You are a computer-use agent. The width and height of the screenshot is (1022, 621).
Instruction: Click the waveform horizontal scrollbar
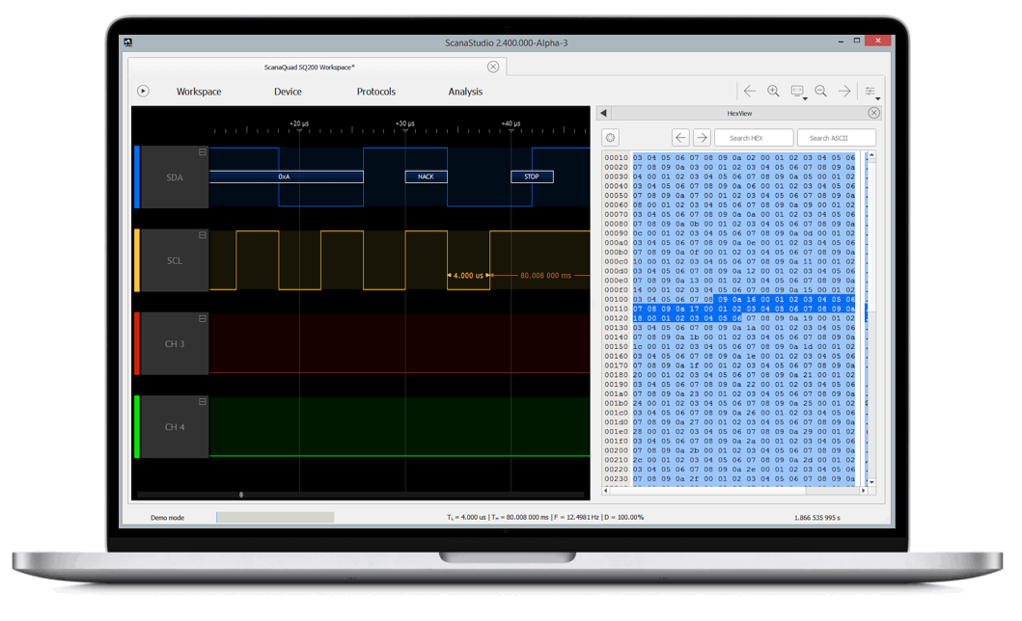240,493
